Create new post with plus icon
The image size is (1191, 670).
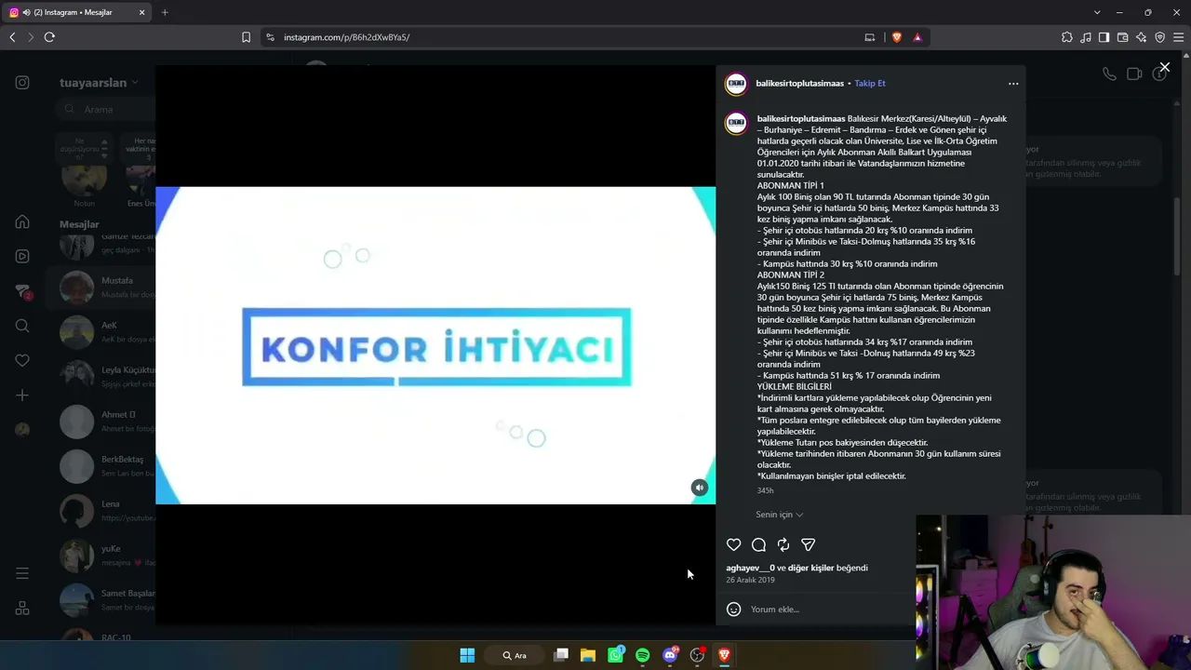(x=22, y=395)
